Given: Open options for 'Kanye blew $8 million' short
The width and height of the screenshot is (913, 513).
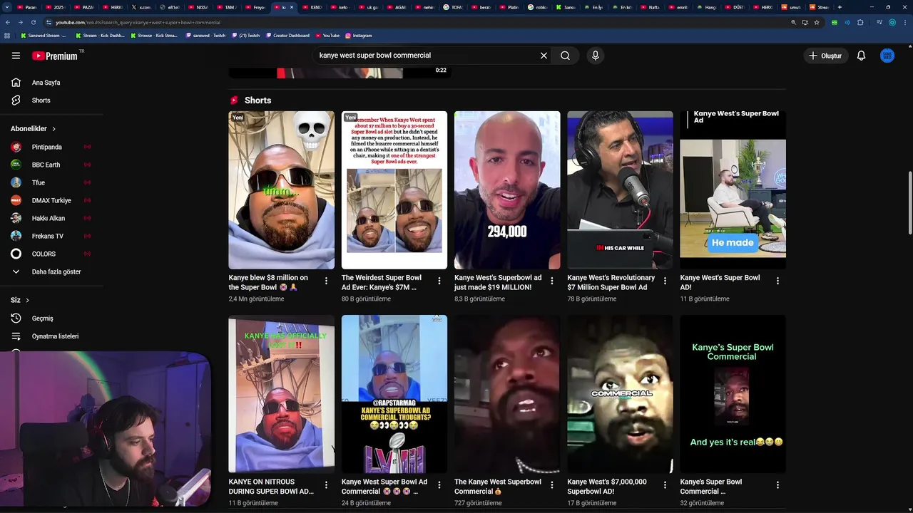Looking at the screenshot, I should pos(326,281).
